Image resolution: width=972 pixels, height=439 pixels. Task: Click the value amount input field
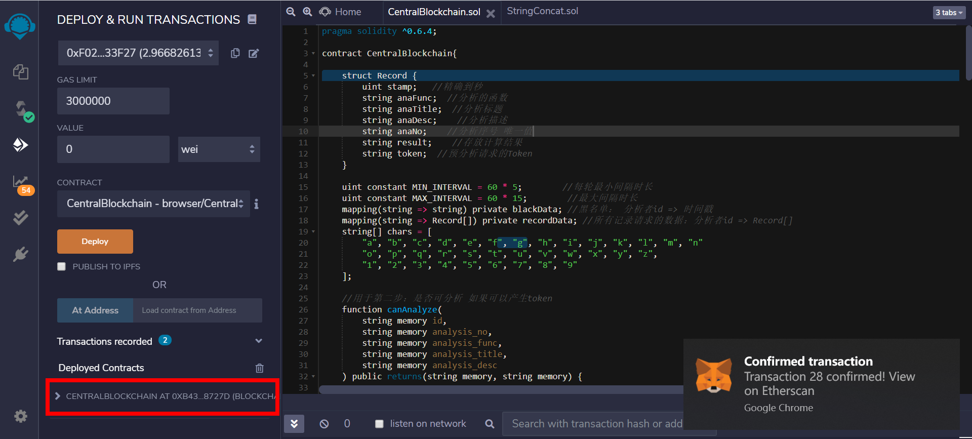click(113, 149)
